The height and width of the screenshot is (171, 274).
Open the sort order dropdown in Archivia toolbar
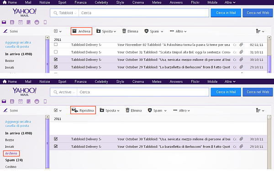[260, 31]
